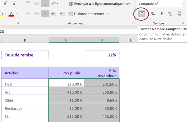Increase indent of cell content

pyautogui.click(x=62, y=14)
